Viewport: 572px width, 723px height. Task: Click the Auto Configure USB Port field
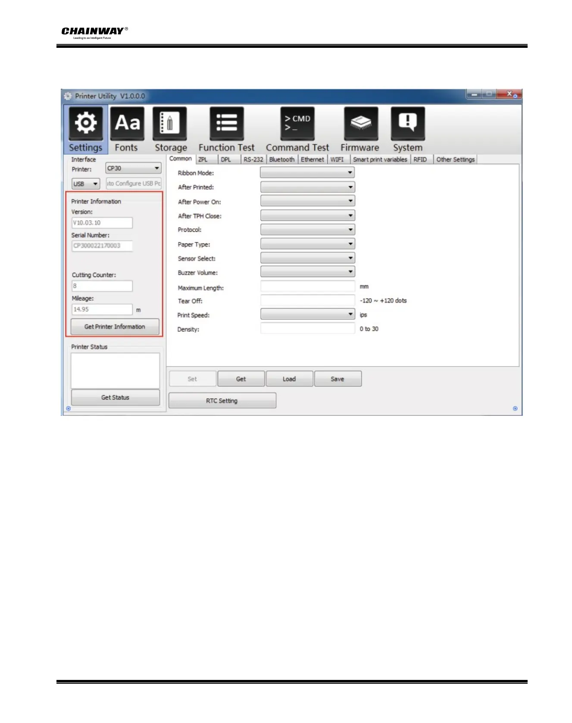[134, 184]
